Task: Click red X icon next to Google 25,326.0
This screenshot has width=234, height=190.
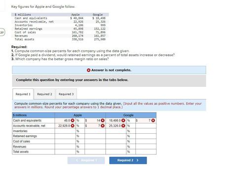Action: [123, 126]
